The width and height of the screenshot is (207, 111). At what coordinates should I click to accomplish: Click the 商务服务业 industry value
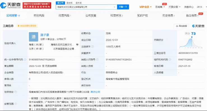point(111,72)
